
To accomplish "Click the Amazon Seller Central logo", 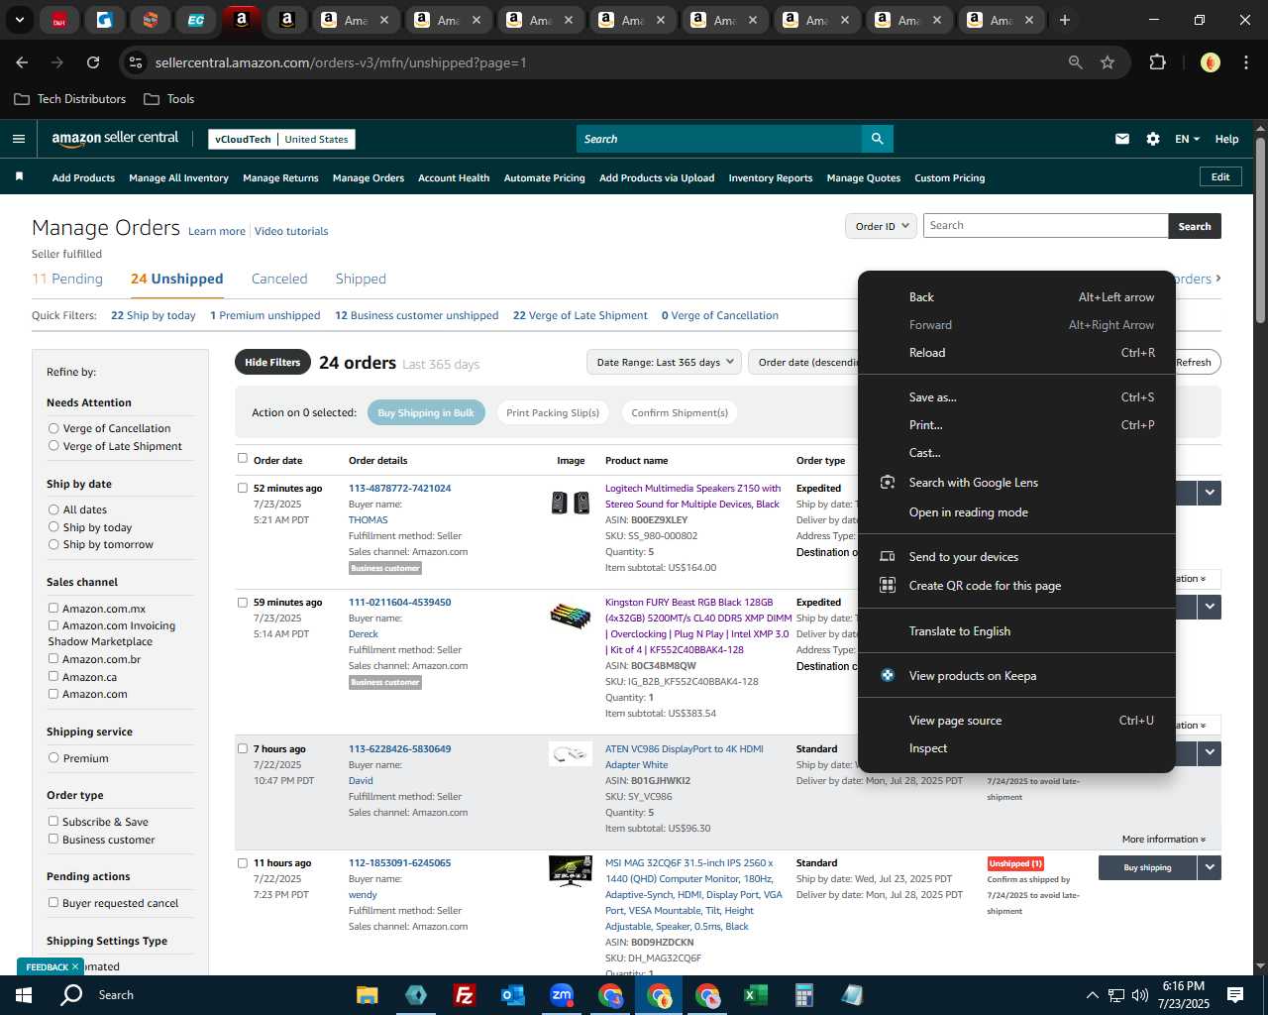I will point(115,139).
